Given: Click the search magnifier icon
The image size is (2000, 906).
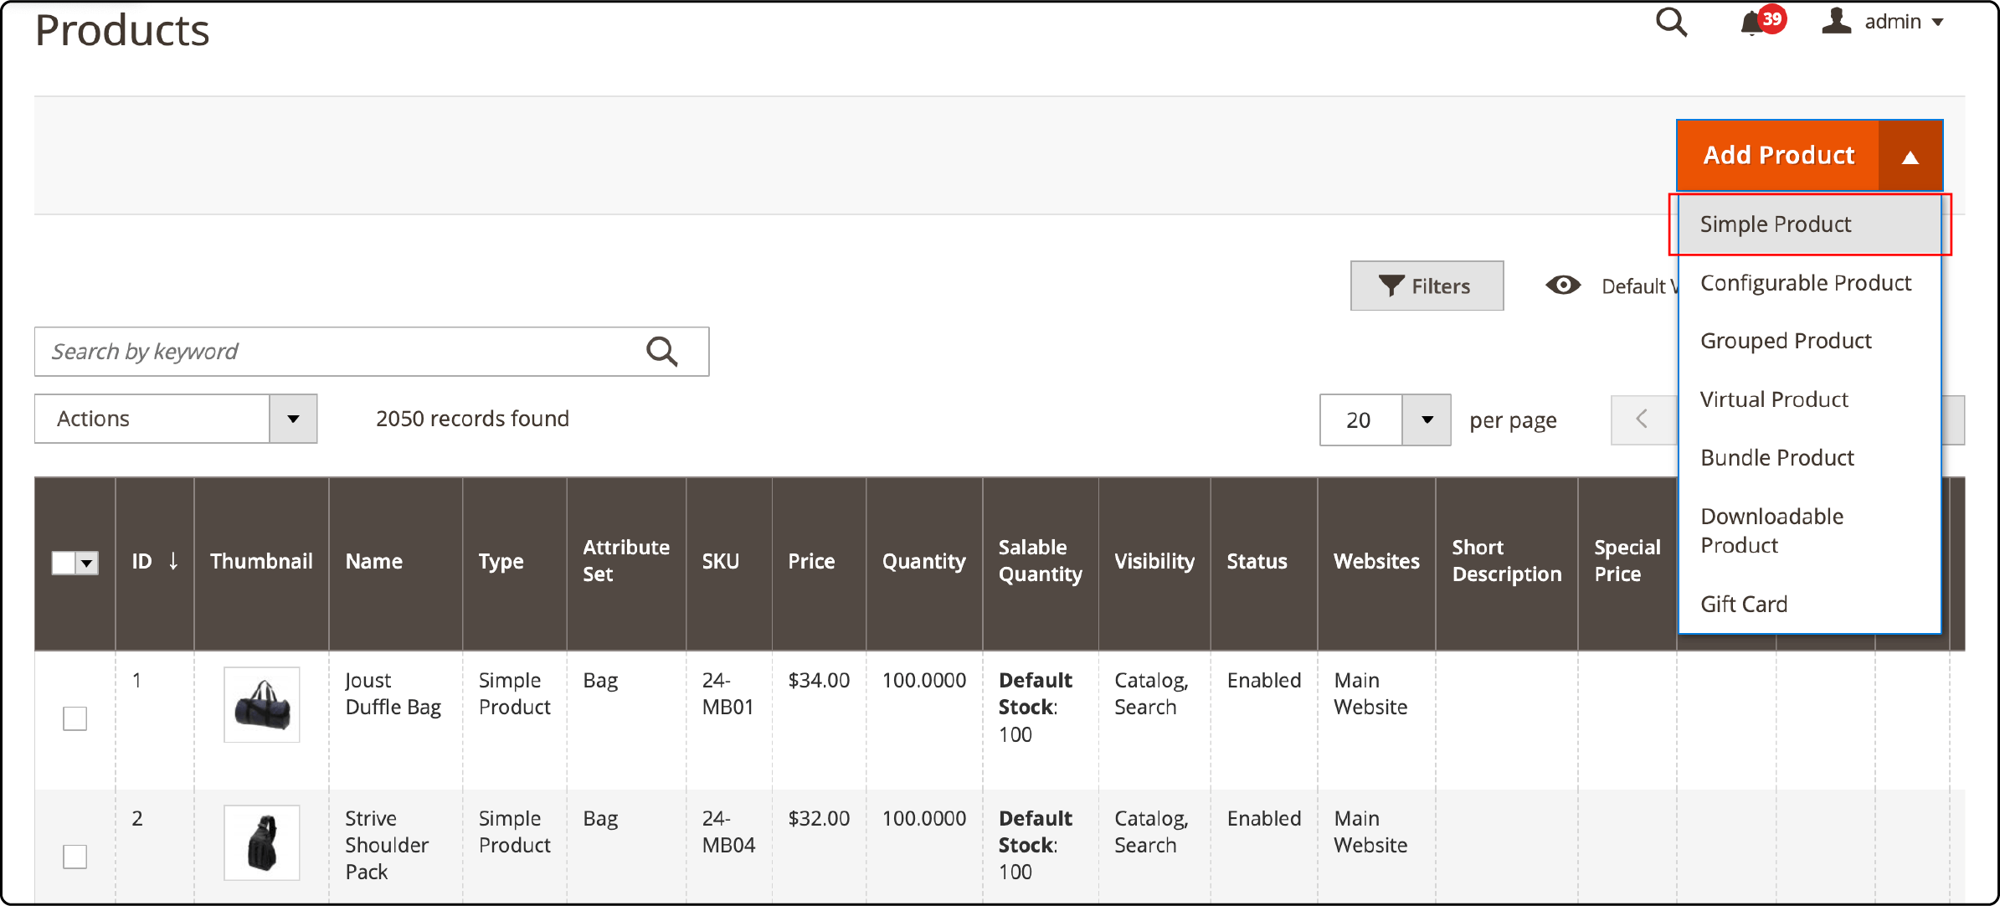Looking at the screenshot, I should (x=1672, y=22).
